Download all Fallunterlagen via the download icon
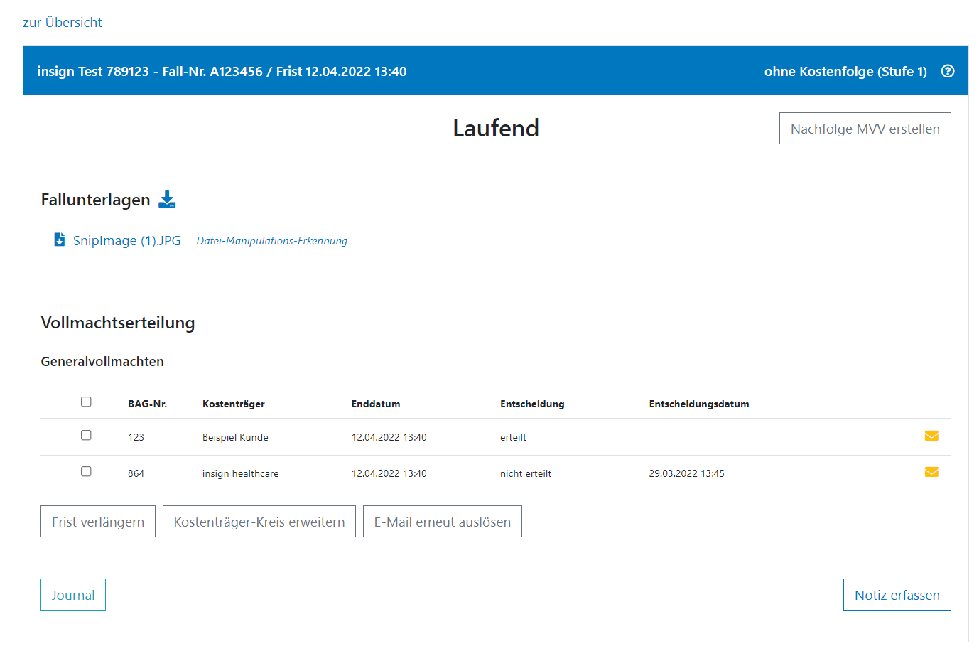Viewport: 979px width, 656px height. (167, 199)
